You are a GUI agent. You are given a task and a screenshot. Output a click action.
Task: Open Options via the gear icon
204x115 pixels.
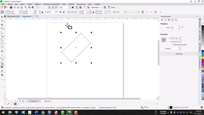pyautogui.click(x=105, y=7)
